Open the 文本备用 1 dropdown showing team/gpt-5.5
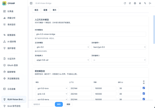Viewport: 155px width, 108px height. [119, 47]
